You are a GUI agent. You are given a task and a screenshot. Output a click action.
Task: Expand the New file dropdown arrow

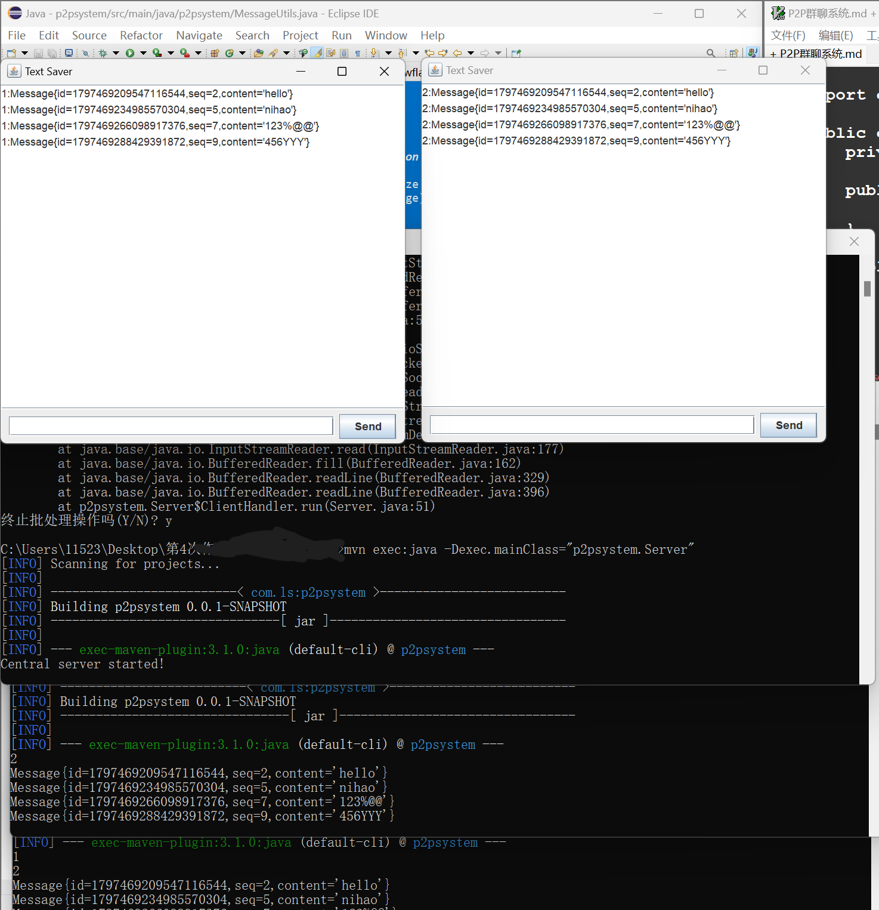click(x=24, y=53)
